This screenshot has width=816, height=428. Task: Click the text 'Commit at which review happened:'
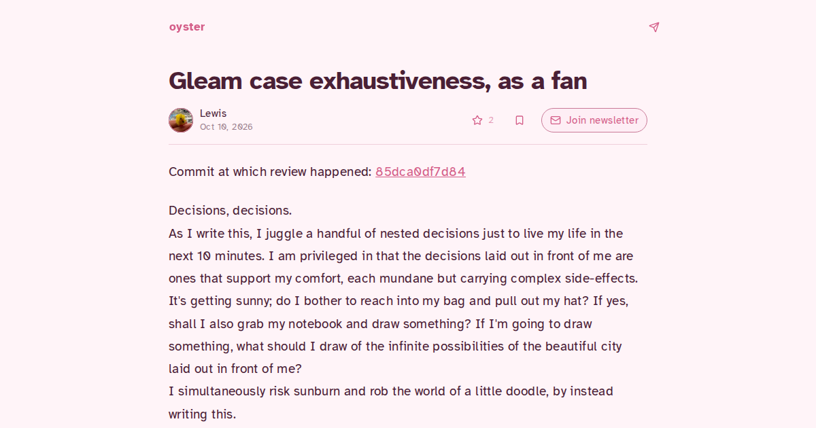(x=270, y=172)
